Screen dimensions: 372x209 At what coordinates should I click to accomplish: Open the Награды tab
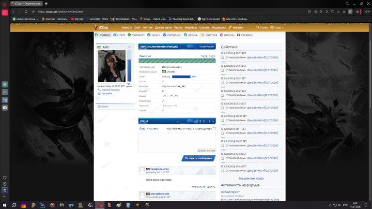pos(245,35)
